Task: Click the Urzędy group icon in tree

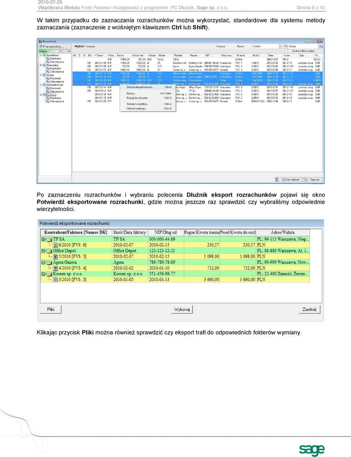Action: [44, 75]
